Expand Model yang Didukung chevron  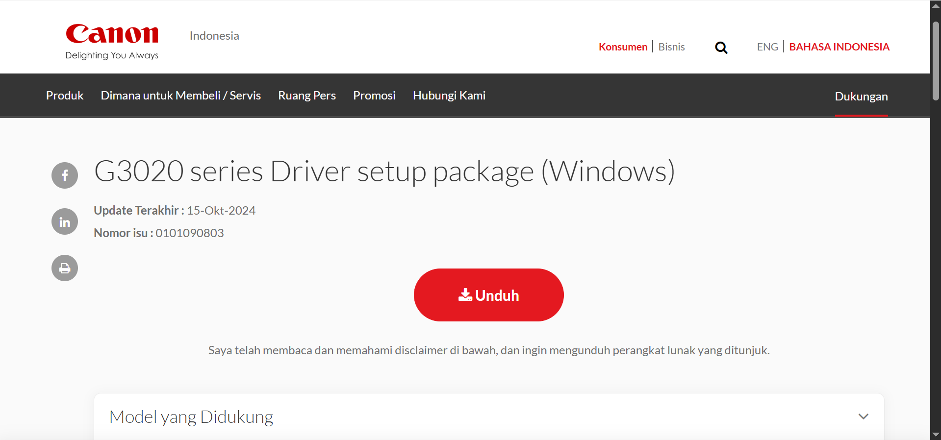[863, 416]
